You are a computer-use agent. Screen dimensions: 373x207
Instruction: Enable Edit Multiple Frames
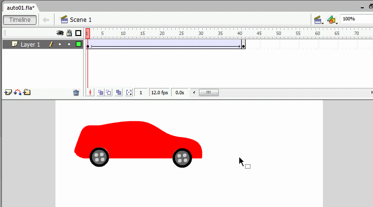[119, 92]
